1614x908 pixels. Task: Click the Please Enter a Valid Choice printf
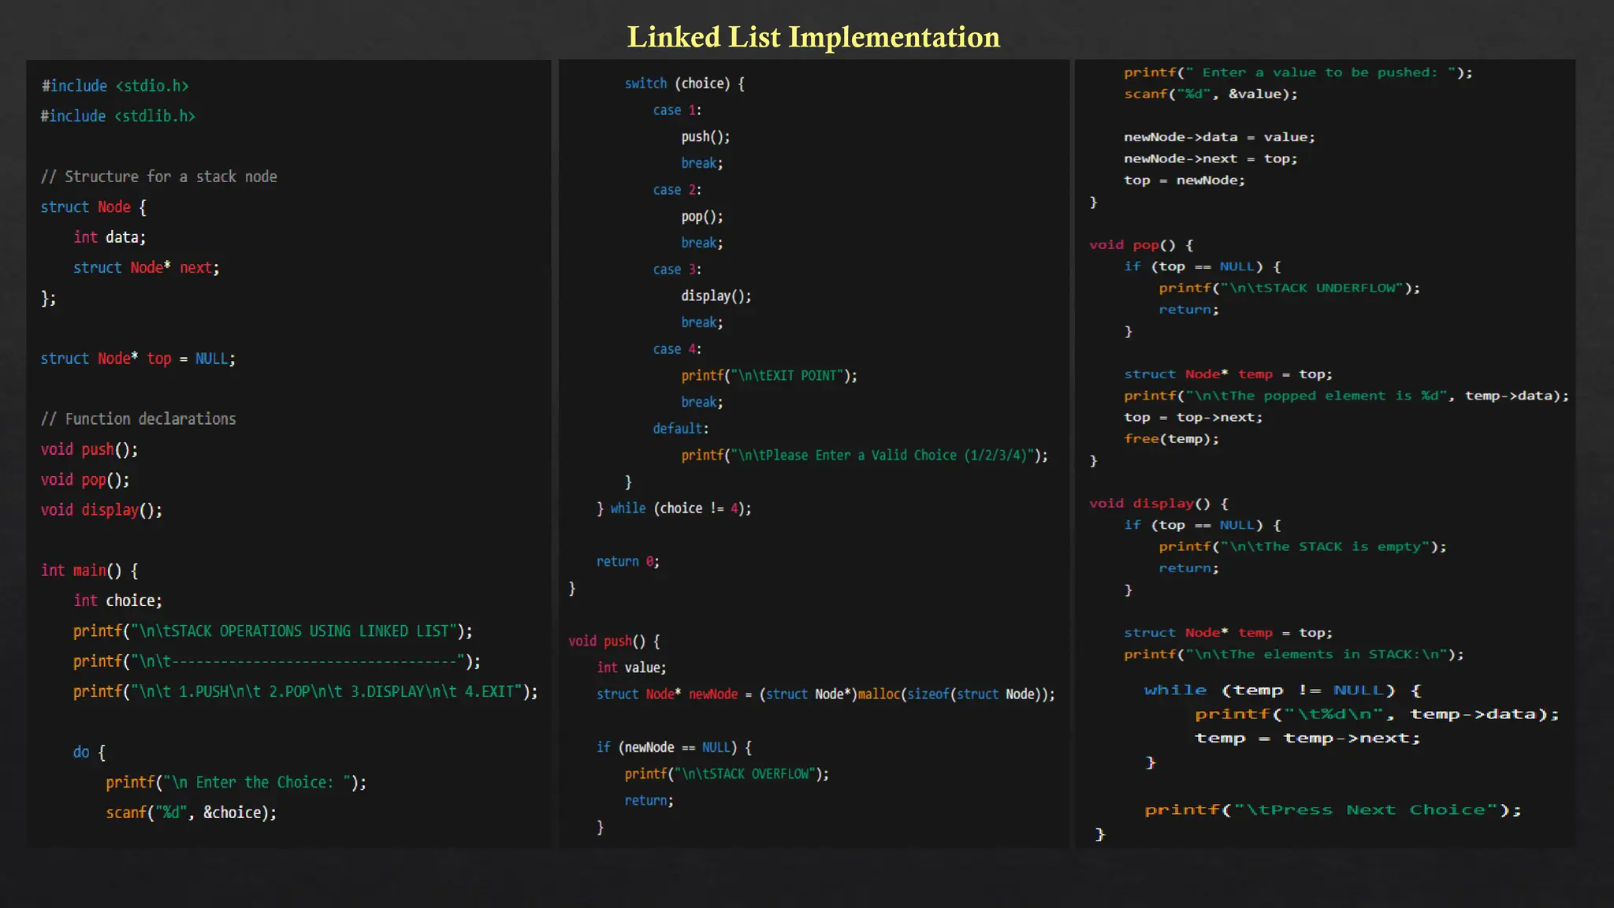(865, 456)
